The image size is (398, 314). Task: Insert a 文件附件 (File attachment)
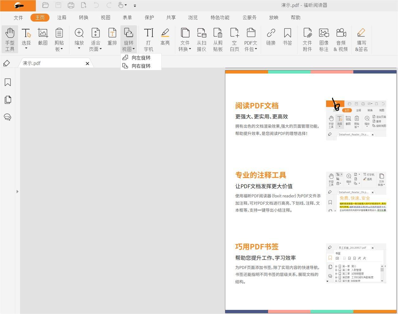pyautogui.click(x=307, y=39)
